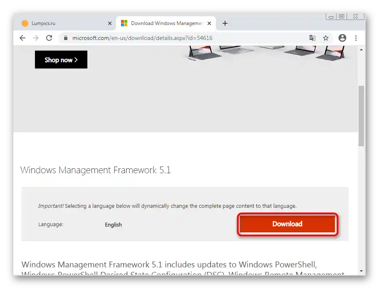
Task: Reload the page with the refresh icon
Action: 49,38
